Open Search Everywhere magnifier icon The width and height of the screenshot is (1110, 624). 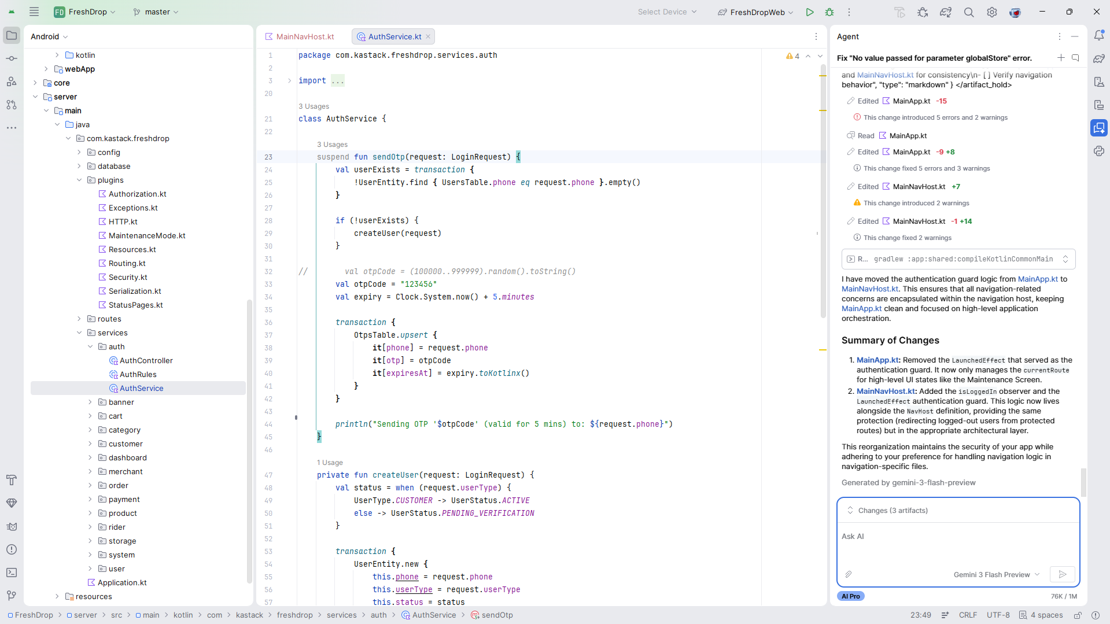click(x=969, y=12)
